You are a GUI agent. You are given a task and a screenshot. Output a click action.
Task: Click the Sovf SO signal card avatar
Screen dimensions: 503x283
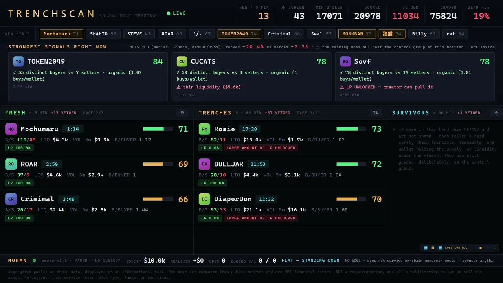tap(345, 61)
